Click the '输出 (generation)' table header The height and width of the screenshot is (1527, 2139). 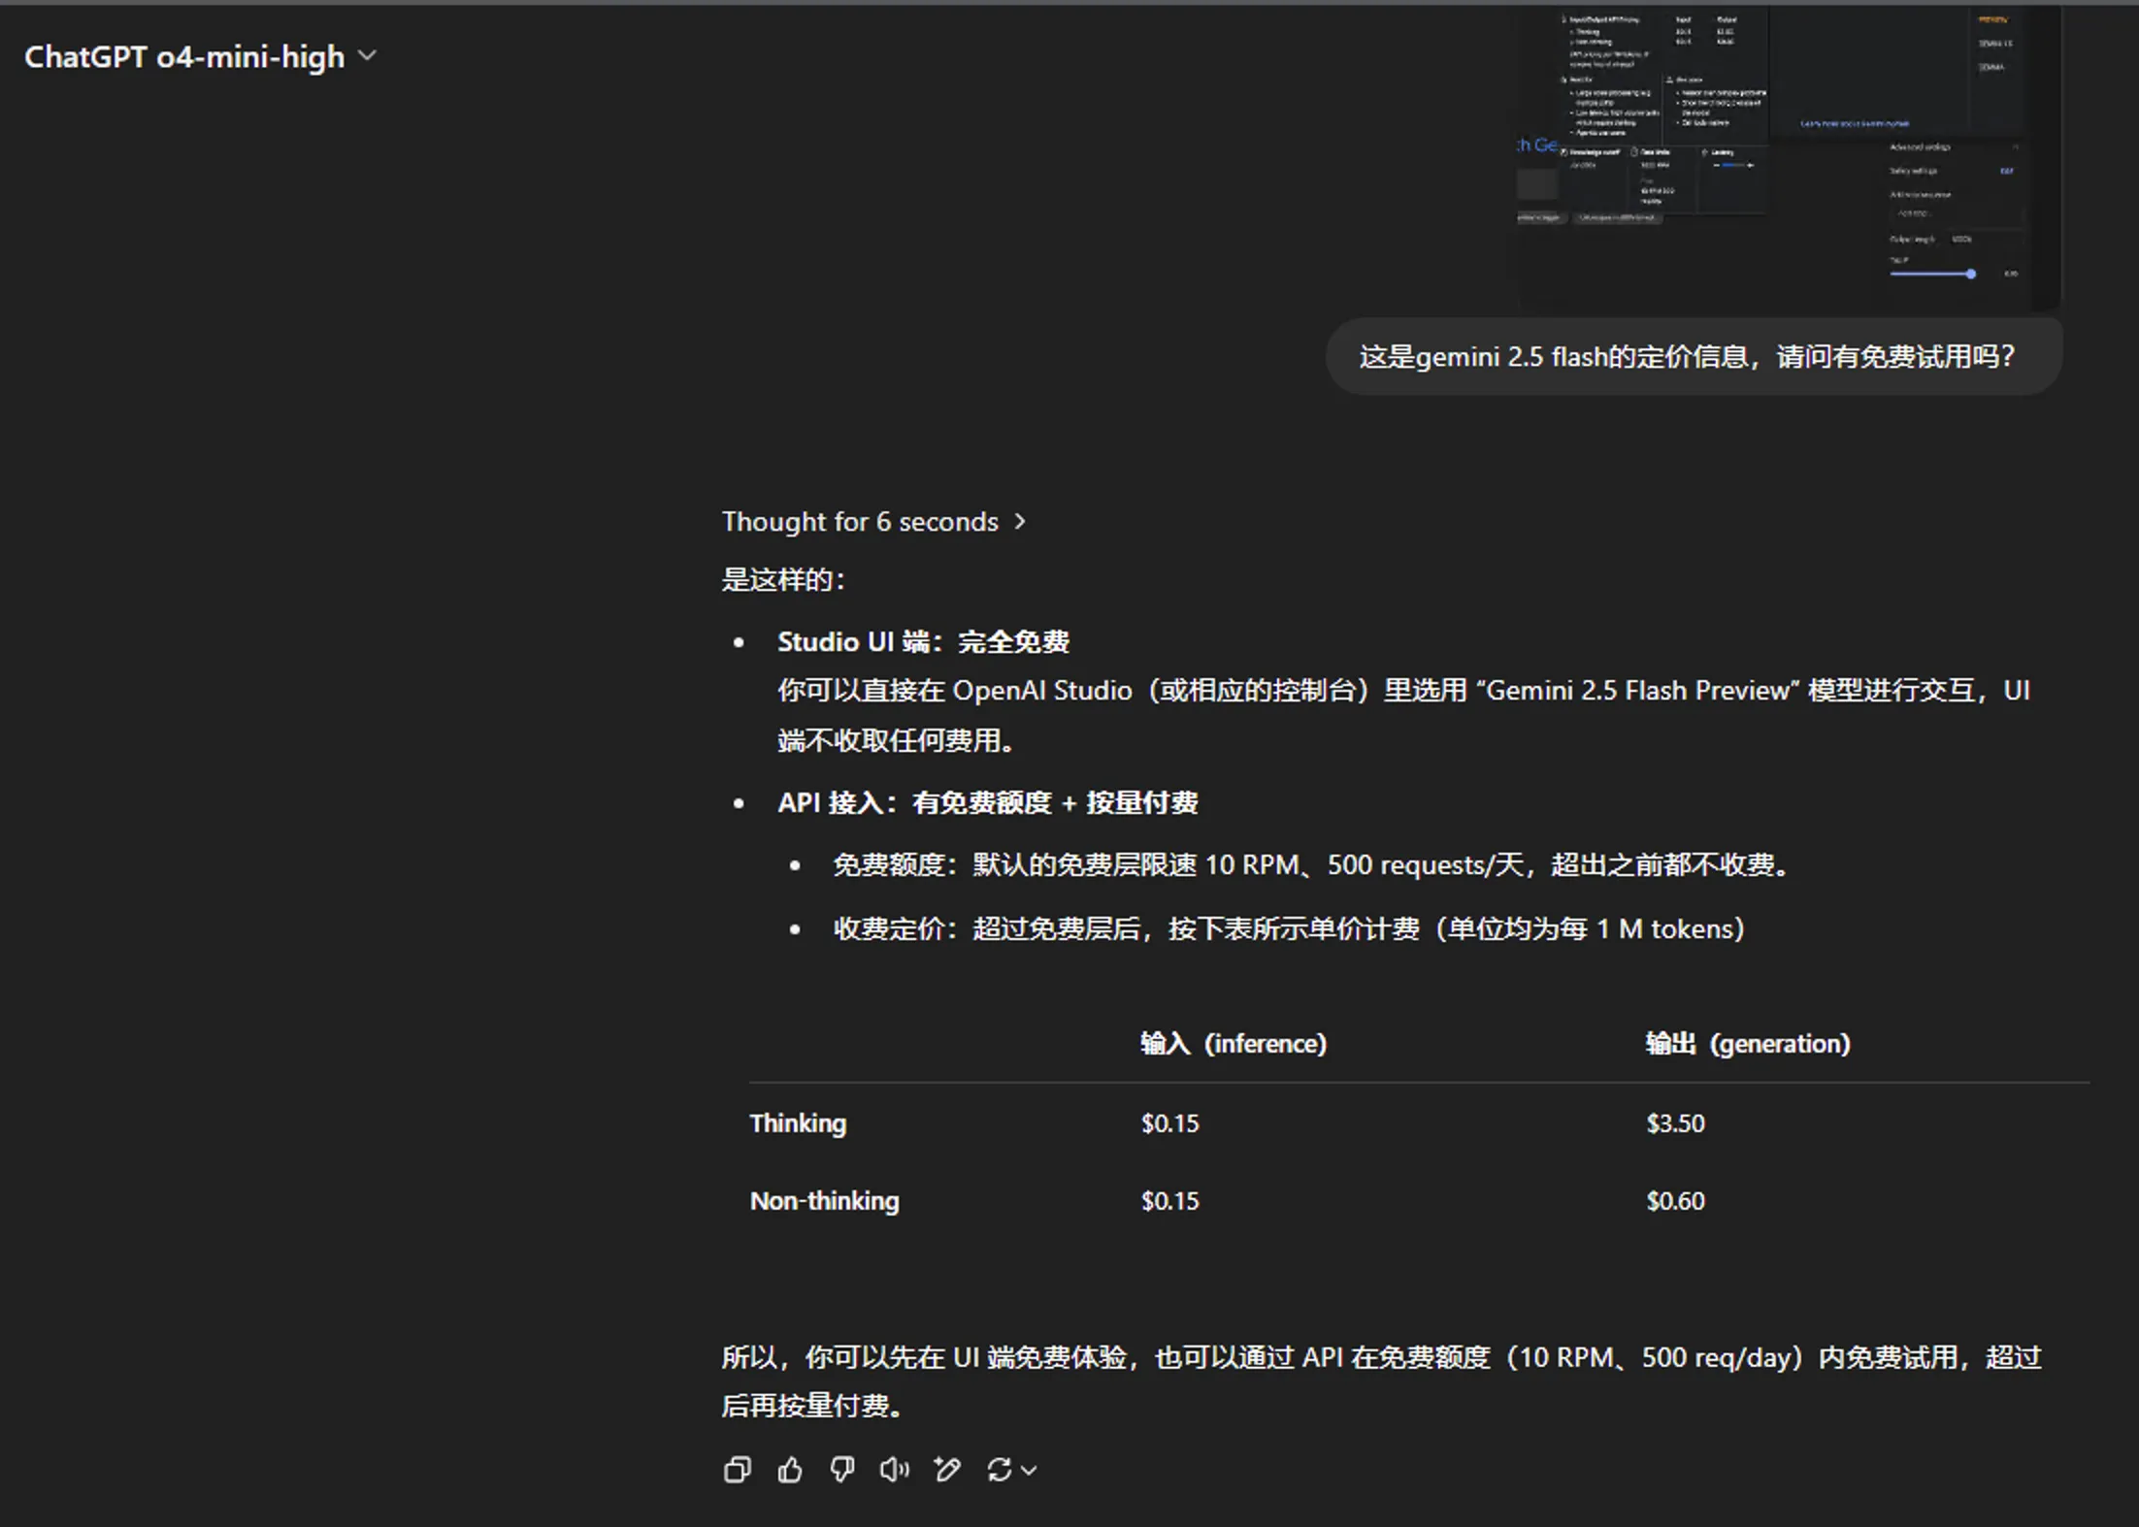pos(1748,1044)
